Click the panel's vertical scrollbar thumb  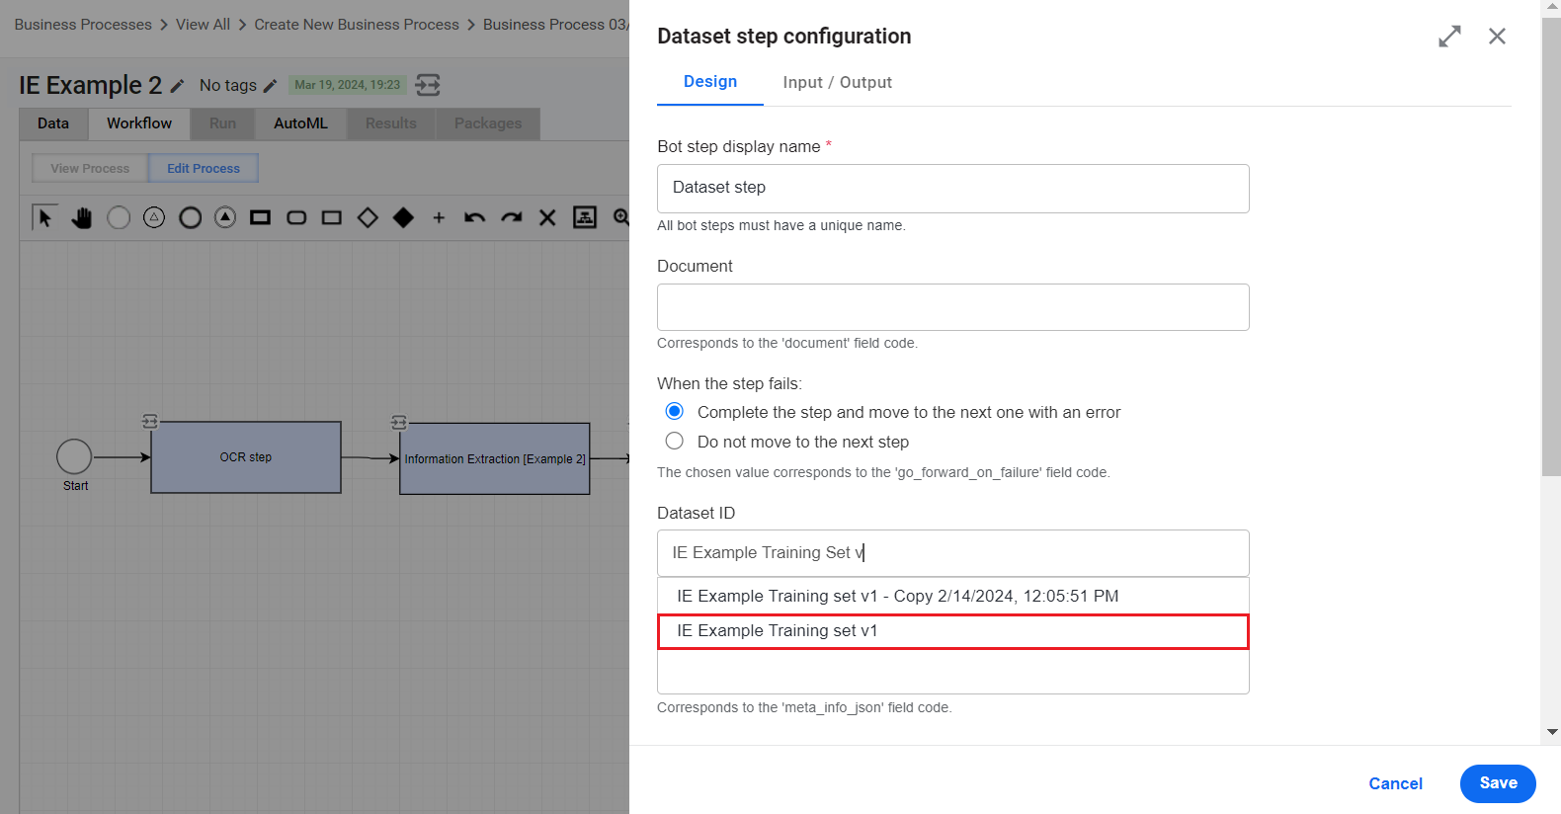coord(1551,247)
